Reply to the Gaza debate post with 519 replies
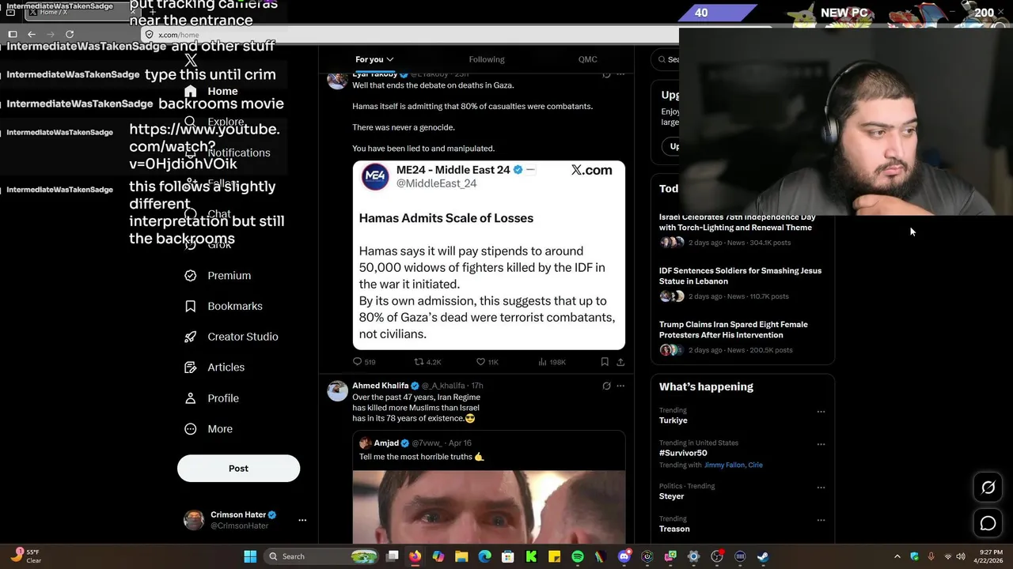Image resolution: width=1013 pixels, height=569 pixels. click(x=364, y=362)
